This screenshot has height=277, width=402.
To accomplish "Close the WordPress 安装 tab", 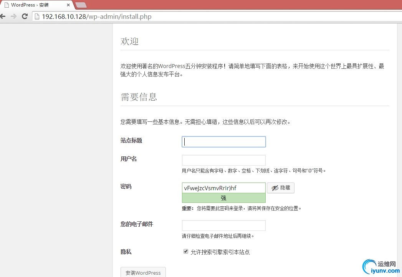I will point(68,5).
